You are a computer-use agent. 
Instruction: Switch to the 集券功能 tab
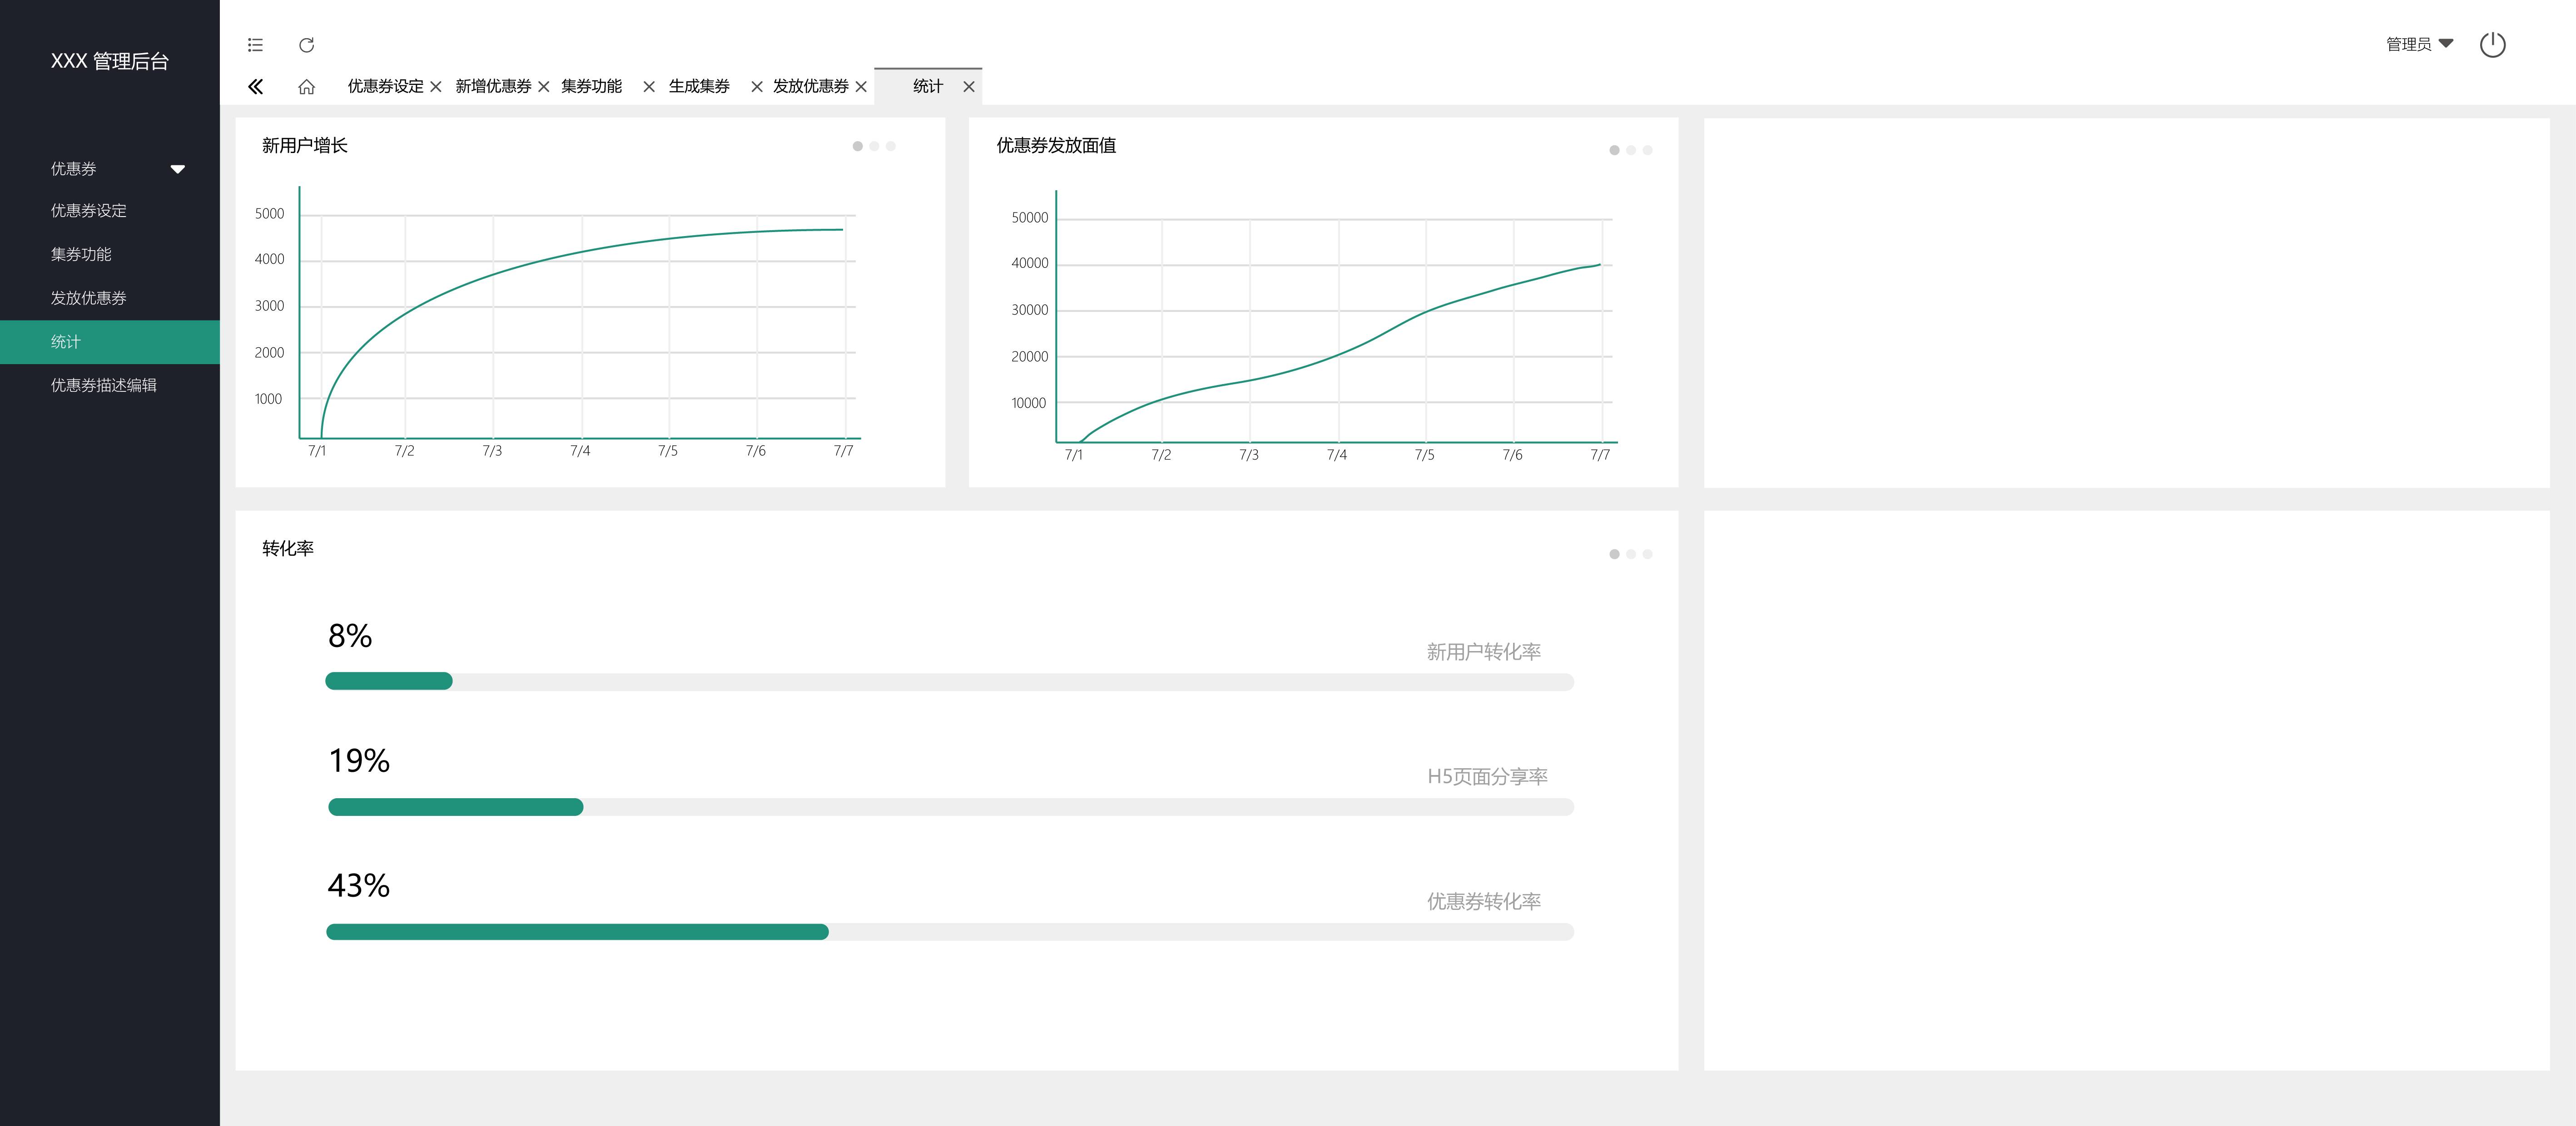tap(591, 87)
